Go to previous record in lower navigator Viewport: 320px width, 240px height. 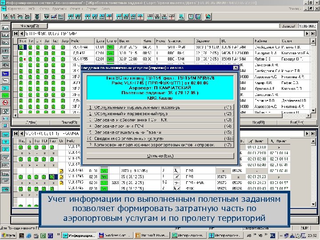click(21, 133)
